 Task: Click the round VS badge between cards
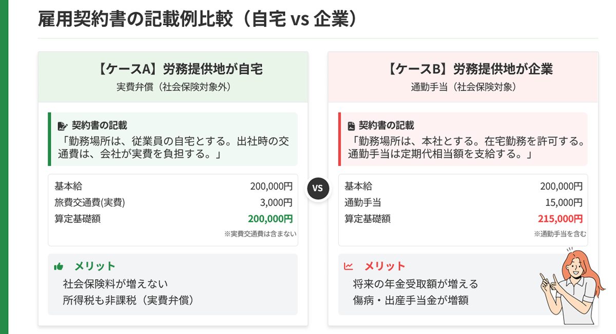318,188
